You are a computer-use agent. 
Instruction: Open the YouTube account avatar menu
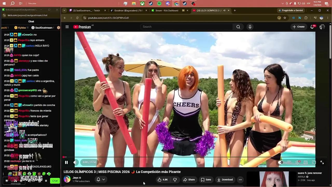pos(322,27)
